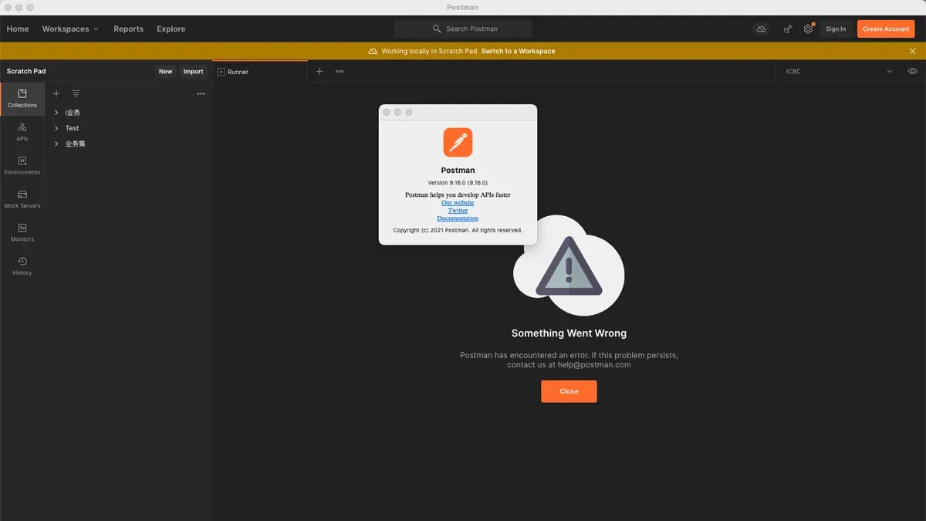Close the About Postman window
This screenshot has width=926, height=521.
point(387,112)
